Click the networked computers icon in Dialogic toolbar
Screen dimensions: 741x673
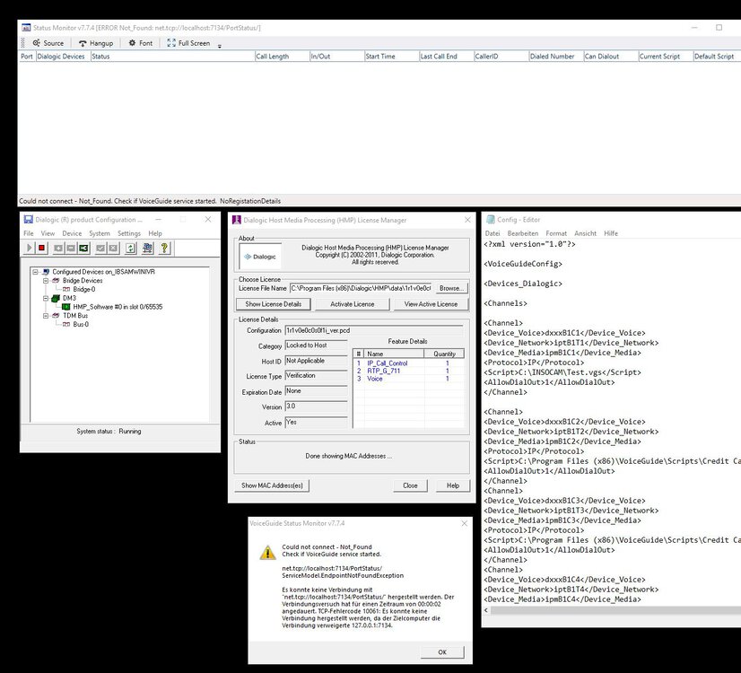[x=147, y=248]
